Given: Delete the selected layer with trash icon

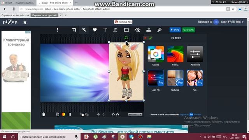Looking at the screenshot, I should [44, 114].
